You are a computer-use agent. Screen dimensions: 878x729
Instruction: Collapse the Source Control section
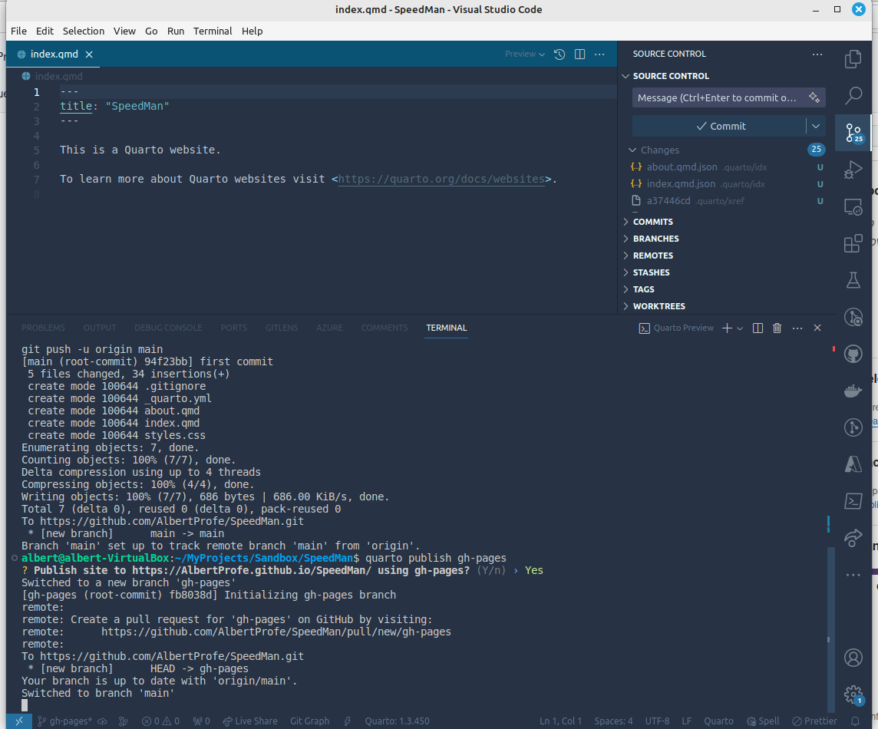point(626,76)
